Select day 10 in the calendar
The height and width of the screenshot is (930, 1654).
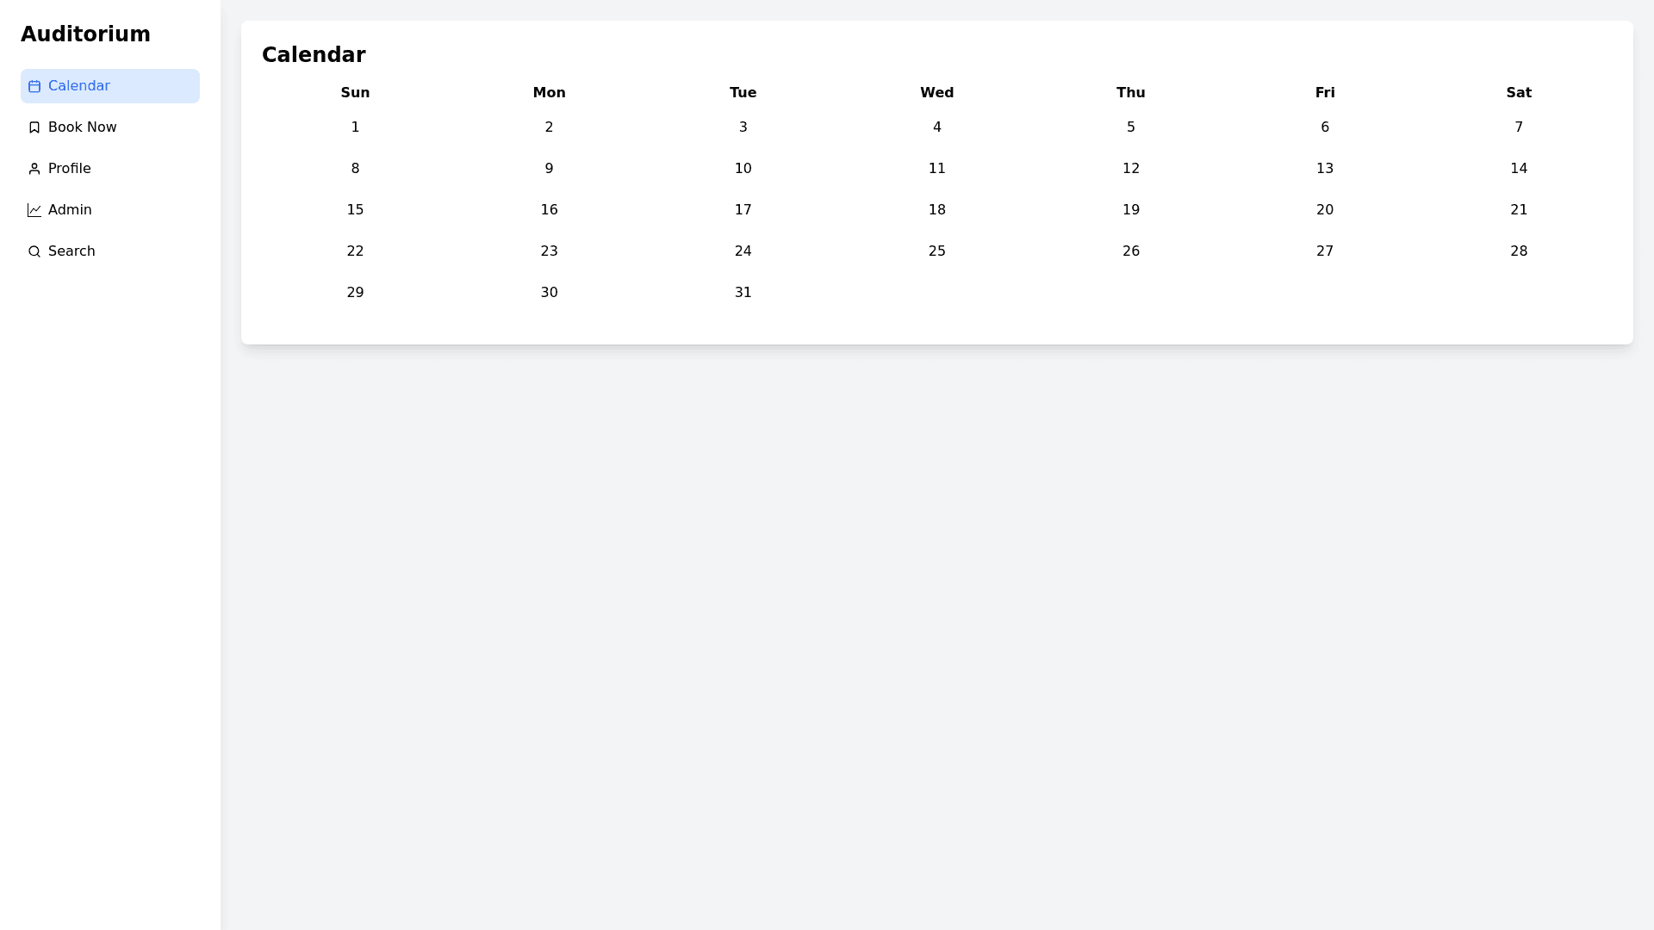point(743,169)
